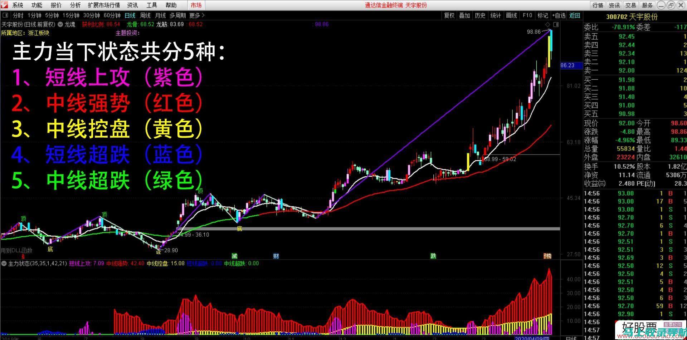Click the 画线 drawing tools button
Screen dimensions: 687x340
pyautogui.click(x=511, y=15)
